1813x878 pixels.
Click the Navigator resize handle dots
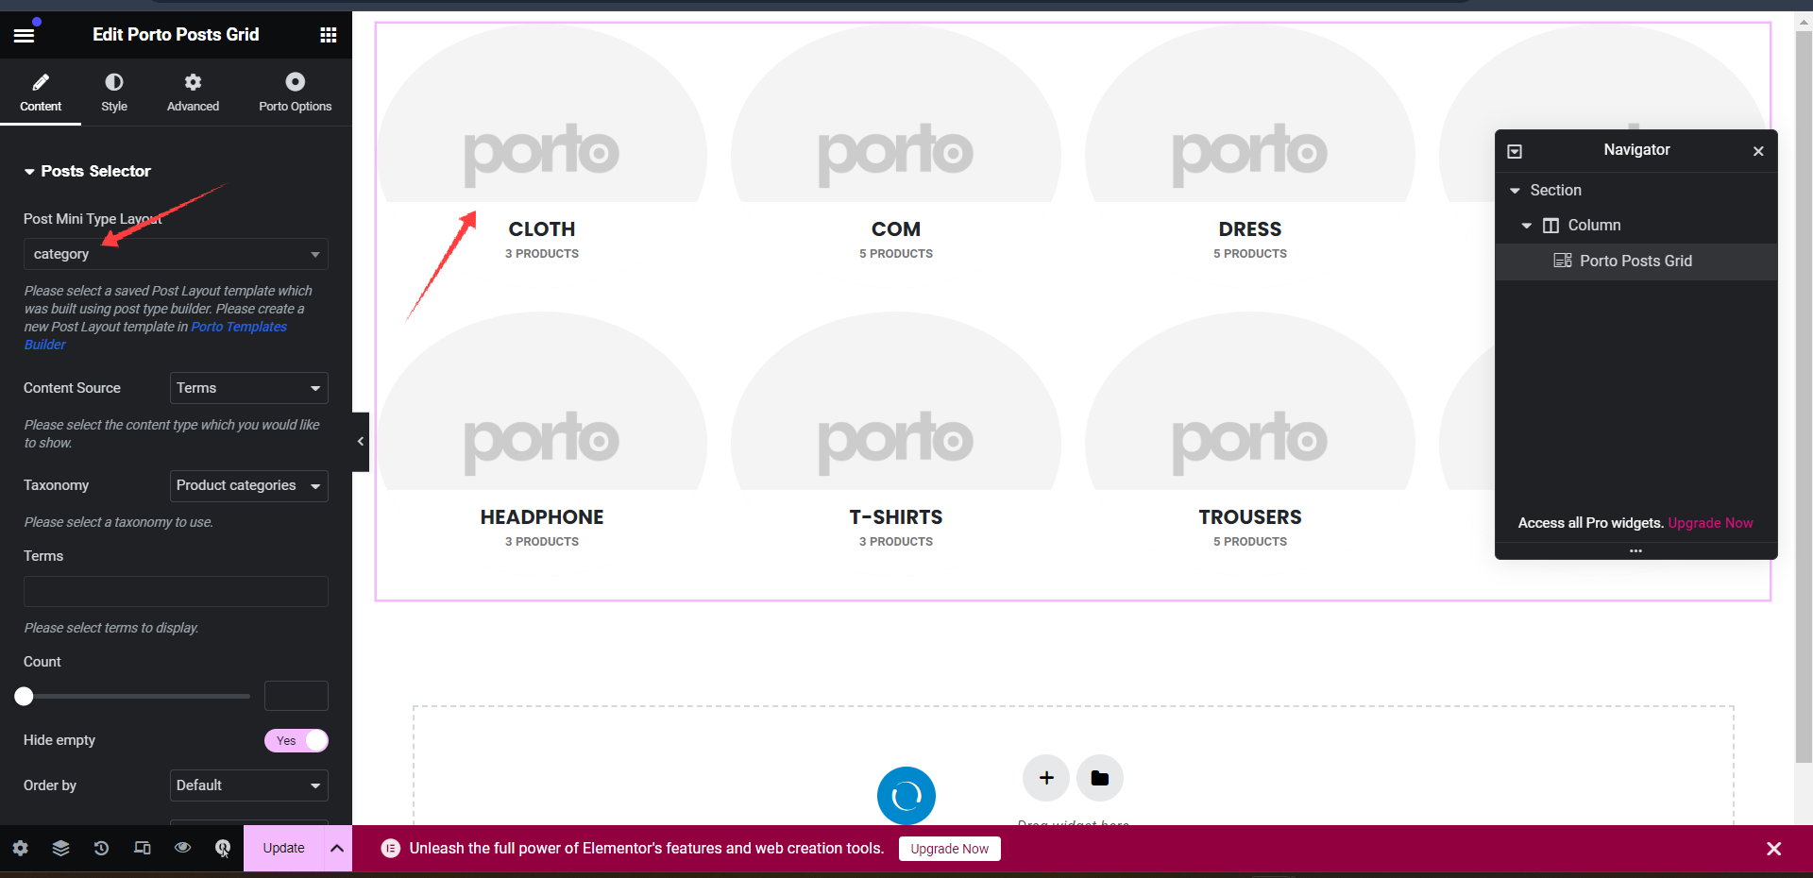coord(1636,550)
